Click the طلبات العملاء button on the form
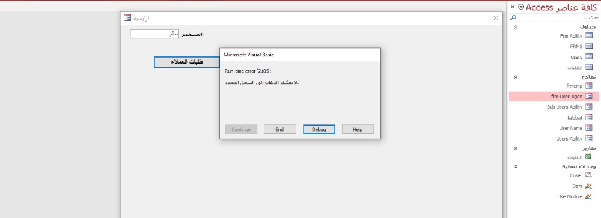601x218 pixels. coord(188,62)
